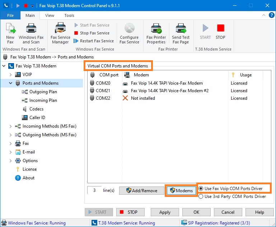Expand Outgoing Methods (MS Fax) node

pos(10,135)
